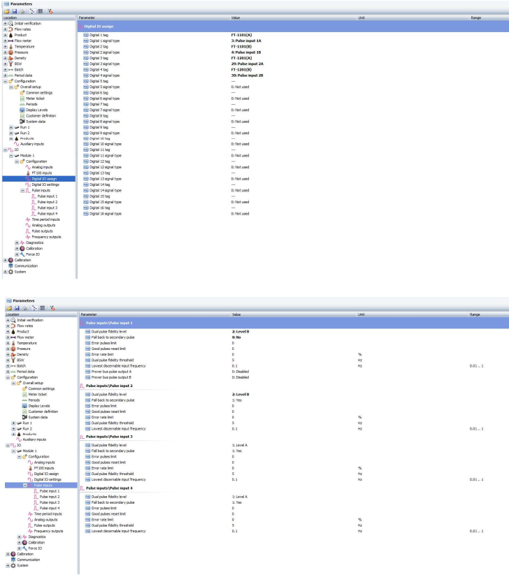This screenshot has height=575, width=509.
Task: Select Common settings in bottom window tree
Action: click(41, 388)
